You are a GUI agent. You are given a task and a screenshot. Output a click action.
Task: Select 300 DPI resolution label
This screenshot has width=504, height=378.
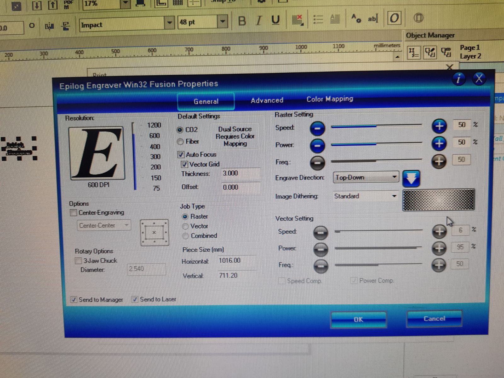[x=155, y=157]
